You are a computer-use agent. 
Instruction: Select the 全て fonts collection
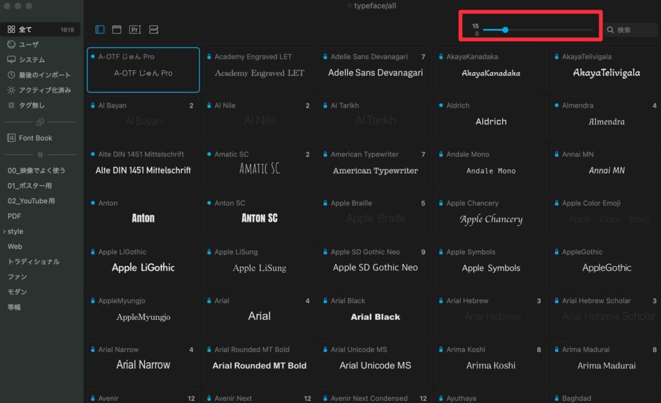click(x=25, y=30)
